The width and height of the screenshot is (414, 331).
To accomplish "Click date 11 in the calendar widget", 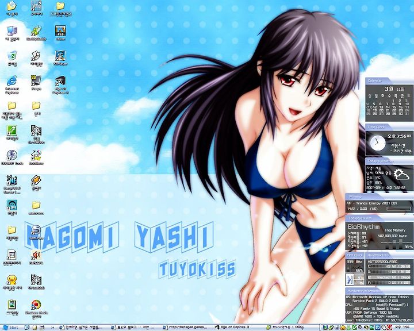I will 369,107.
